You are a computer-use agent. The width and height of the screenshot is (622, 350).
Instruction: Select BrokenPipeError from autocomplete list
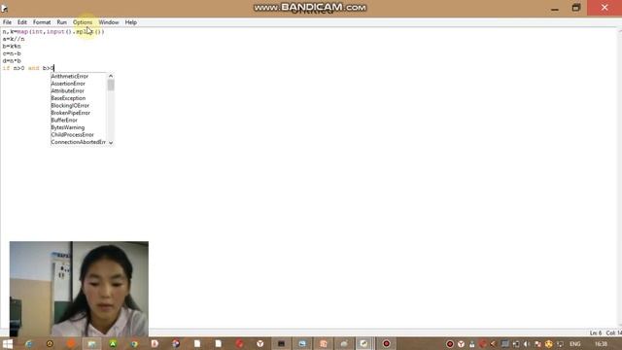point(71,113)
